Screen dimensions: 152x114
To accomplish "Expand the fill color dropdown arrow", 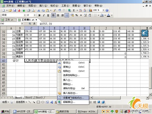I will point(105,15).
